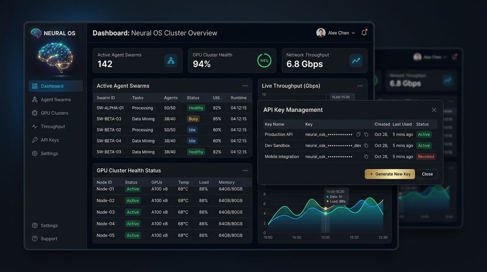Copy the Mobile Integration API key

366,157
